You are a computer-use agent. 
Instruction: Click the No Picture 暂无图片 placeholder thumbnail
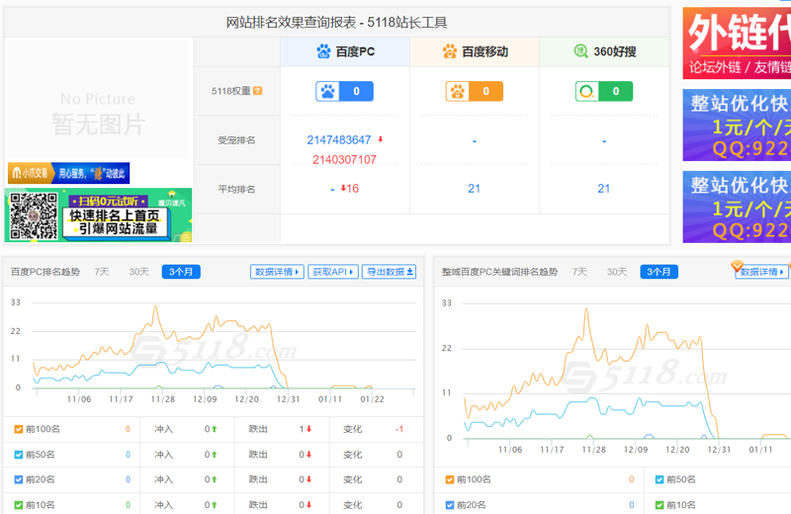(98, 99)
